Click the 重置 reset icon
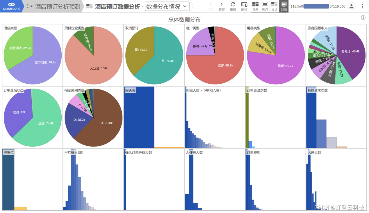 coord(233,4)
